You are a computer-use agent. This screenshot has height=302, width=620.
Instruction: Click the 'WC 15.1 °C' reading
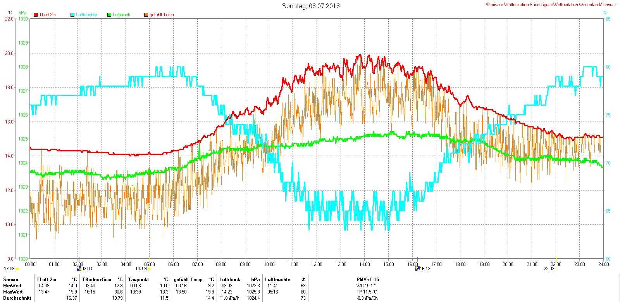click(367, 286)
